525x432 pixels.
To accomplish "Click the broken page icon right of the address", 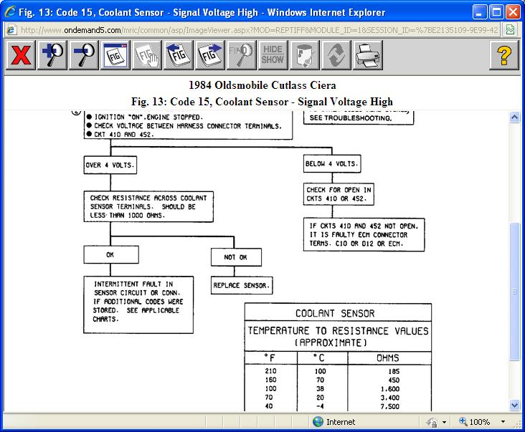I will tap(510, 30).
